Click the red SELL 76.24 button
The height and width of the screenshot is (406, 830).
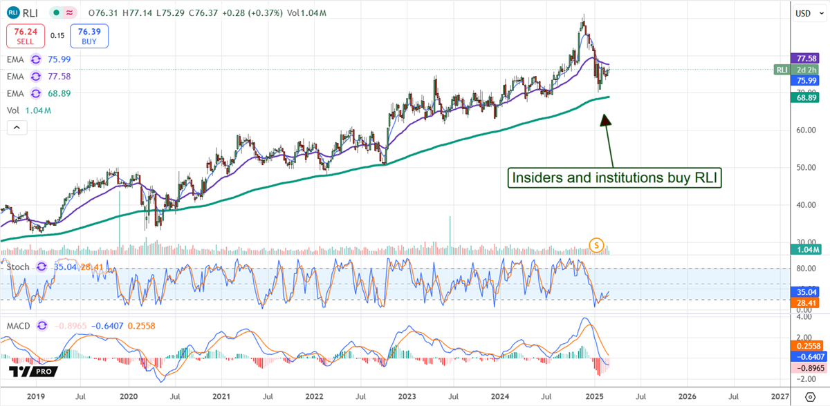pos(25,35)
